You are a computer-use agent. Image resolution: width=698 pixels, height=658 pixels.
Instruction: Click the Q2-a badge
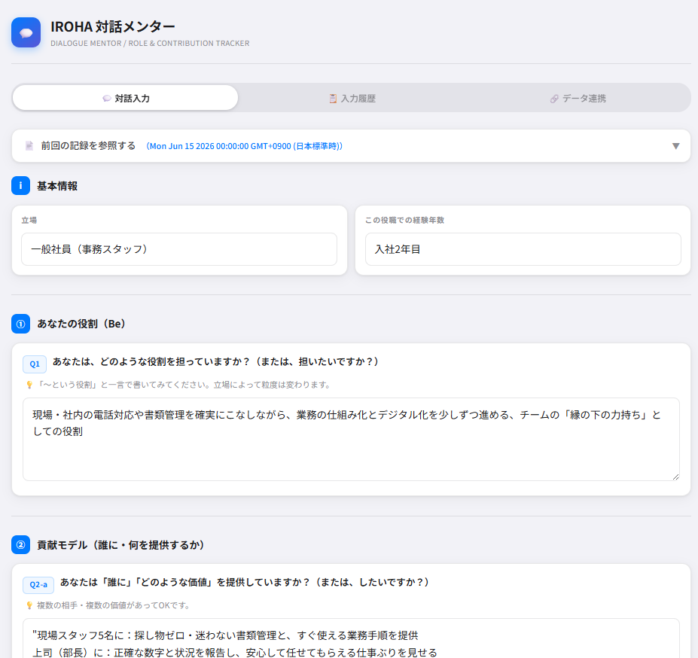tap(38, 584)
